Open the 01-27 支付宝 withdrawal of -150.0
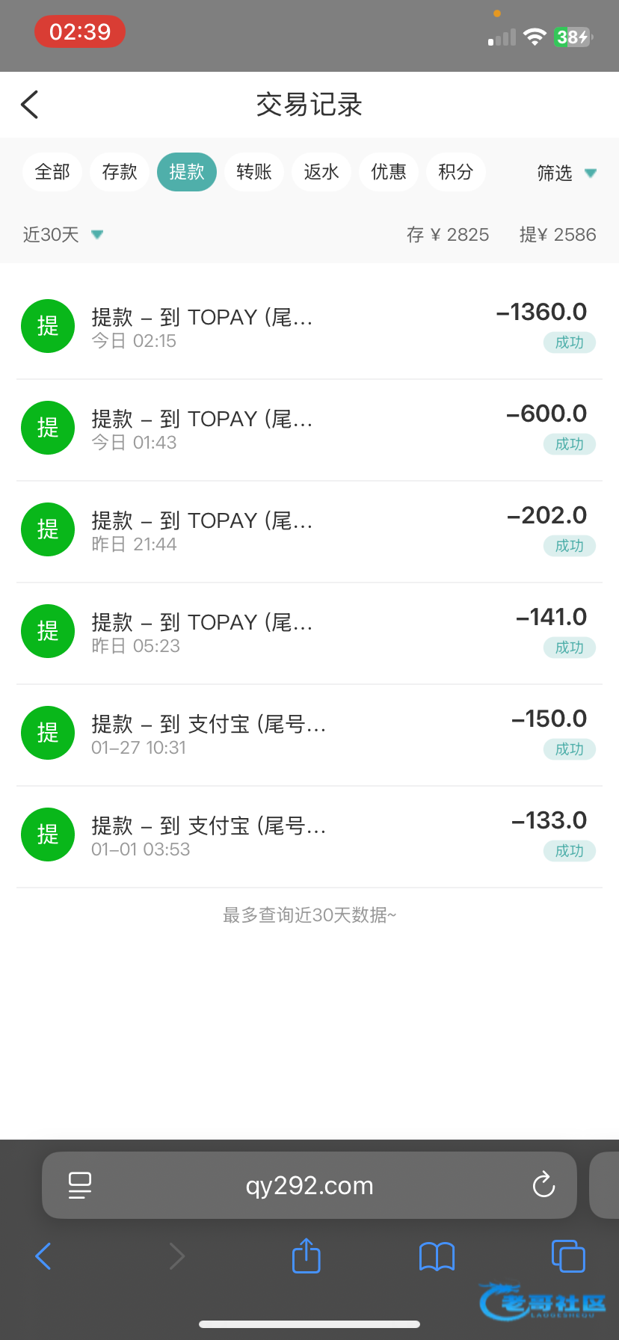The height and width of the screenshot is (1340, 619). pyautogui.click(x=309, y=734)
